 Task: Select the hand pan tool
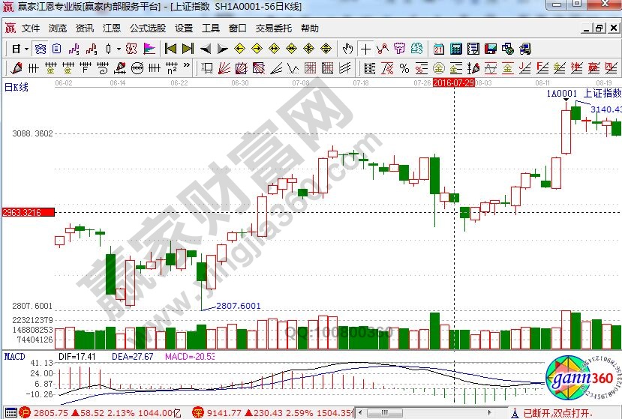click(347, 49)
